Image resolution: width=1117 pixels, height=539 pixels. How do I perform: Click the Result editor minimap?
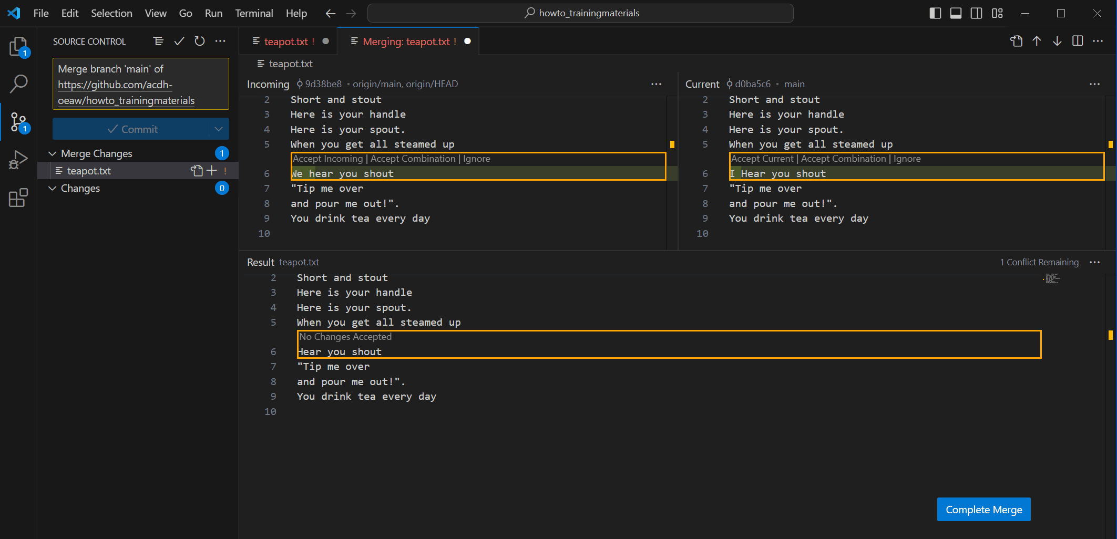pyautogui.click(x=1051, y=279)
